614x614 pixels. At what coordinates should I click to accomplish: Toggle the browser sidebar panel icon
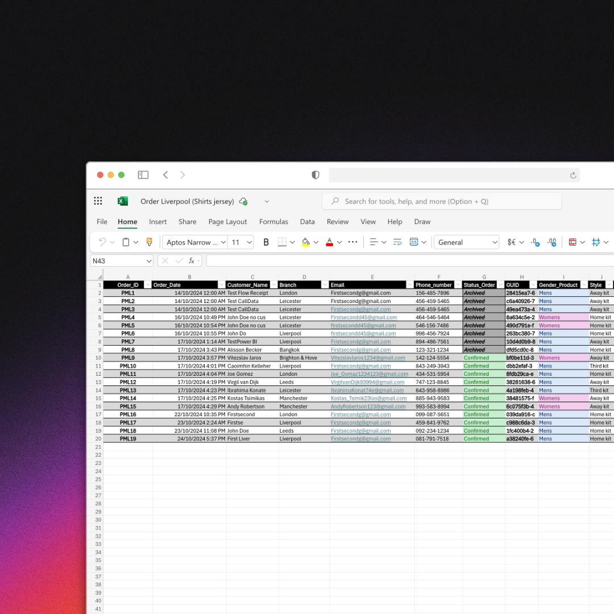coord(143,175)
